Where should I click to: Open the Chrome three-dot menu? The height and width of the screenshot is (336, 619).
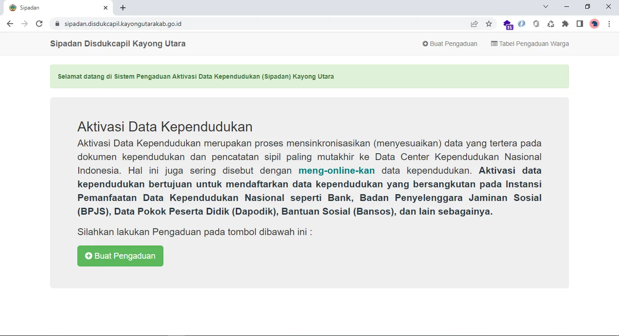[609, 24]
